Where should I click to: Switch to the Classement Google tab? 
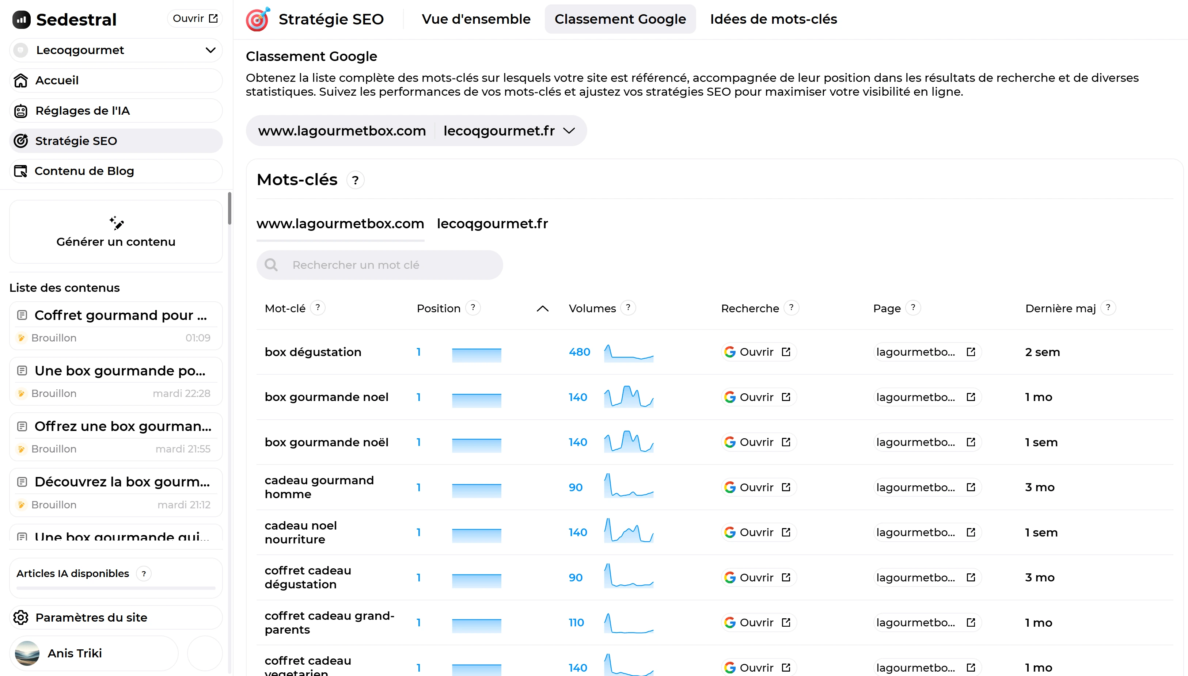[620, 19]
